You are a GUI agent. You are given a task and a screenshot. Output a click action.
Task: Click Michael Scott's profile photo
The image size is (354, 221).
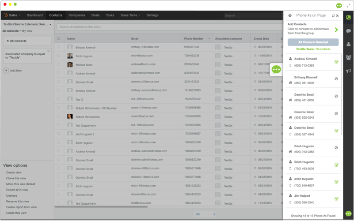tap(70, 65)
